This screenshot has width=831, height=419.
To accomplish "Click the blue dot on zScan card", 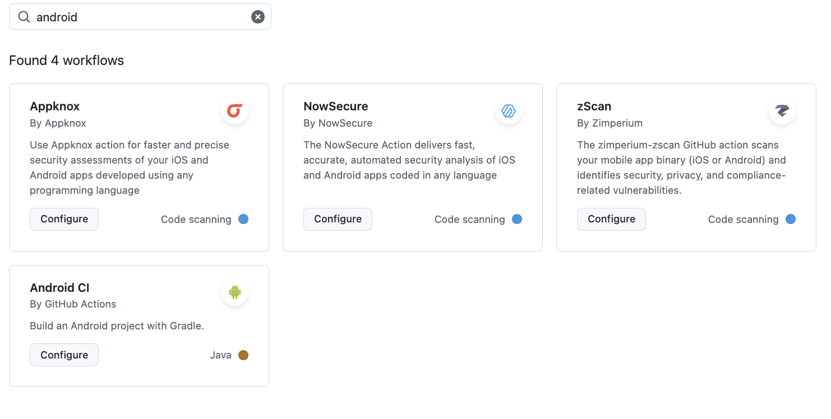I will click(791, 219).
